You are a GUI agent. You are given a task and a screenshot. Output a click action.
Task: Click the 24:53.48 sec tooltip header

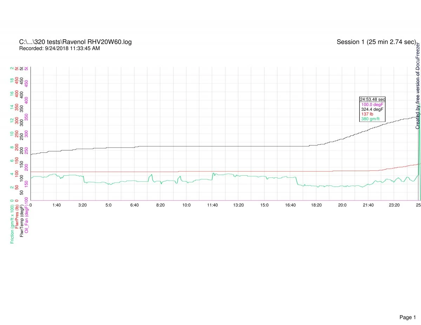click(372, 99)
